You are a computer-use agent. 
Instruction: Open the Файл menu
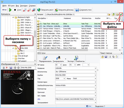(4, 6)
